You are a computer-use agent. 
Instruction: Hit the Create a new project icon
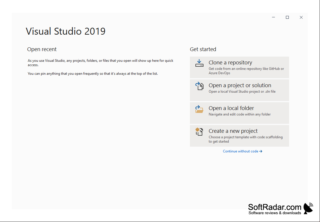(x=199, y=132)
